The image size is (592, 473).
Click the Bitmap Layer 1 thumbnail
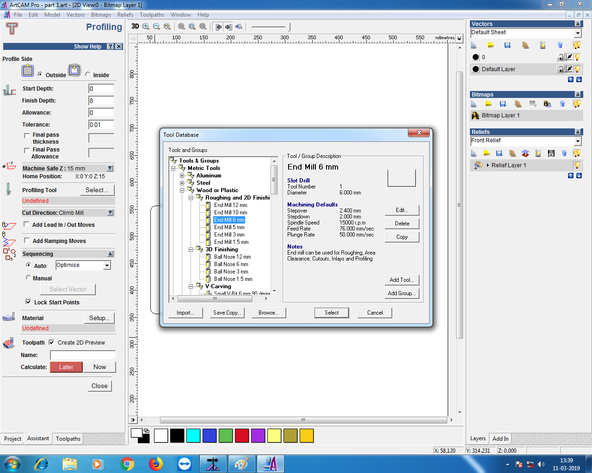tap(475, 115)
